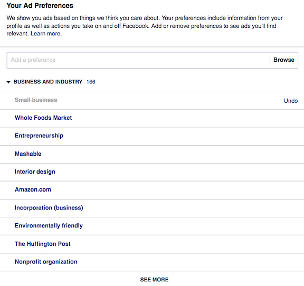Open Incorporation (business) preference
Screen dimensions: 304x286
coord(49,208)
